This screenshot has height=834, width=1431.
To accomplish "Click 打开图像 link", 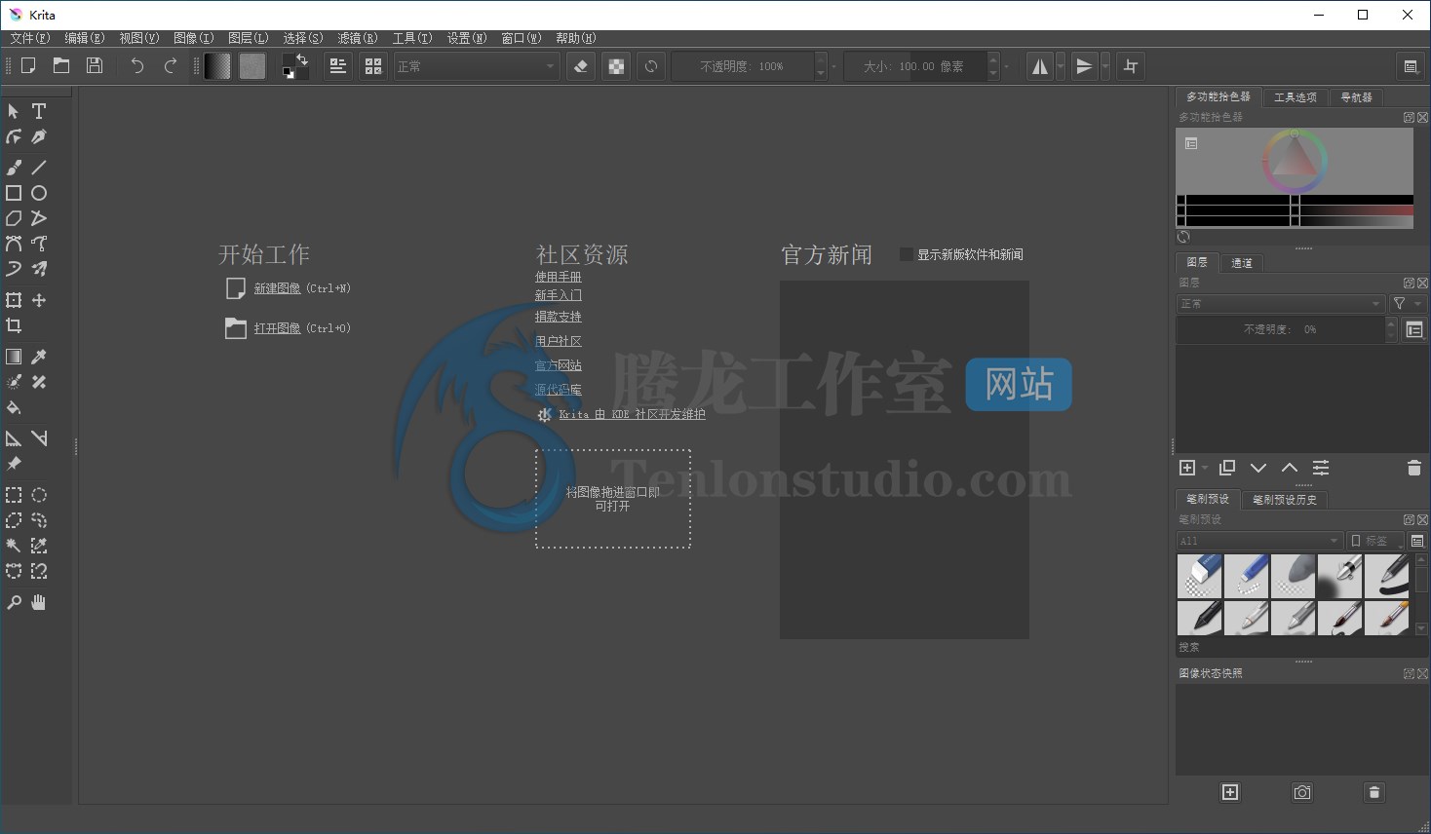I will click(x=277, y=328).
